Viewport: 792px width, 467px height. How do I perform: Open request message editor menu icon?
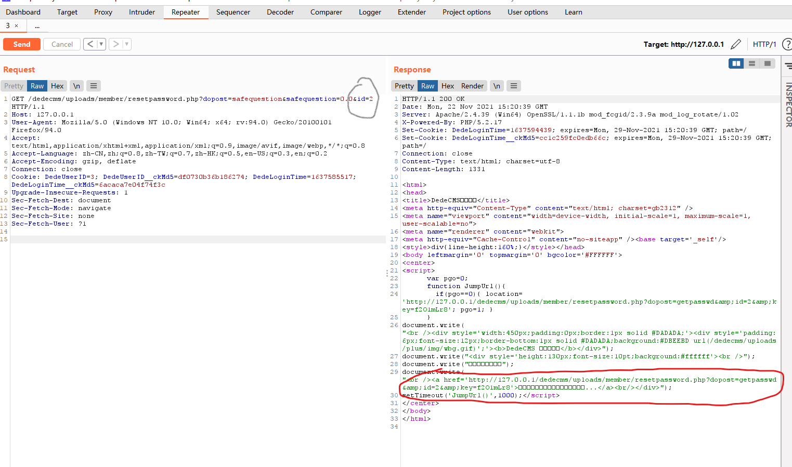93,86
